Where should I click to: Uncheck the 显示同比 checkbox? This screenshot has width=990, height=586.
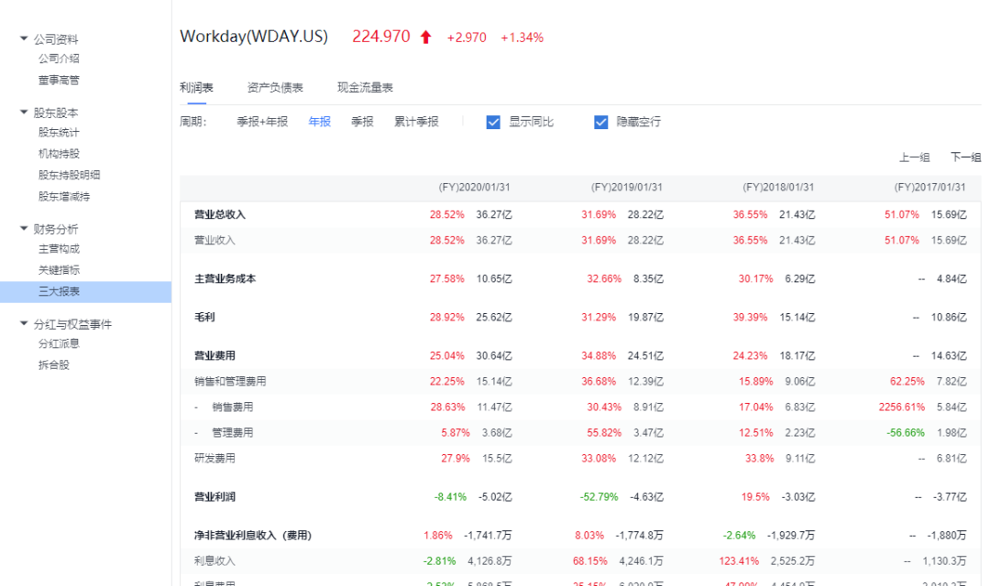(493, 122)
